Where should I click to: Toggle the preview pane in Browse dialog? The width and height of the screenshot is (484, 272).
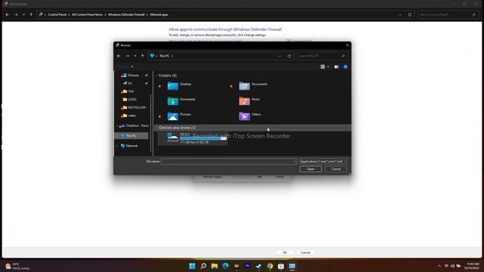[x=337, y=66]
